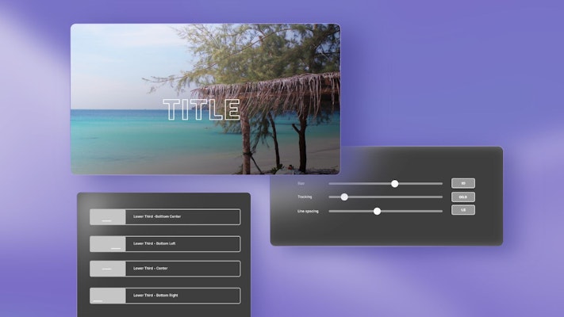The image size is (564, 317).
Task: Click the Line spacing slider handle
Action: (x=377, y=211)
